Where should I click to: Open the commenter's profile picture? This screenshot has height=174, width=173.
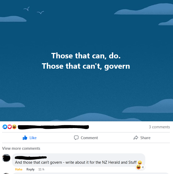(6, 158)
